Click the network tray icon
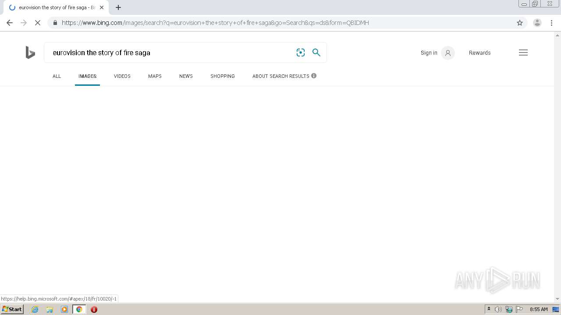Screen dimensions: 561x315 click(509, 309)
